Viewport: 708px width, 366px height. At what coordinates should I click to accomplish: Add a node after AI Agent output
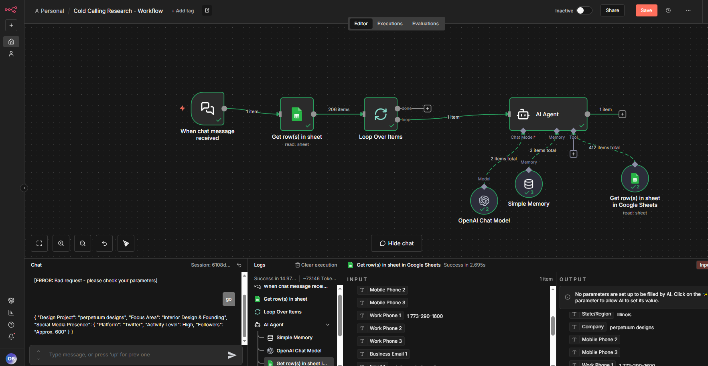[622, 114]
